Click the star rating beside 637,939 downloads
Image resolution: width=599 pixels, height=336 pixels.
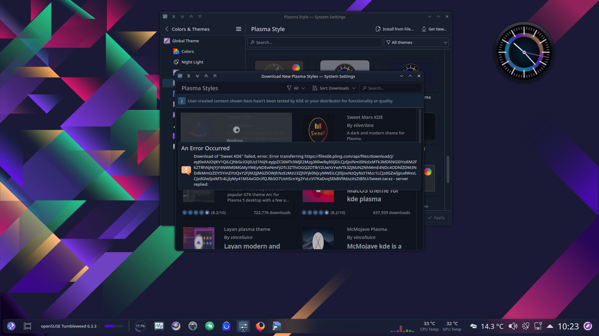[315, 212]
